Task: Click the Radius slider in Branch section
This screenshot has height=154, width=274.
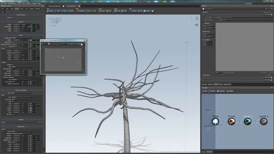Action: [16, 40]
